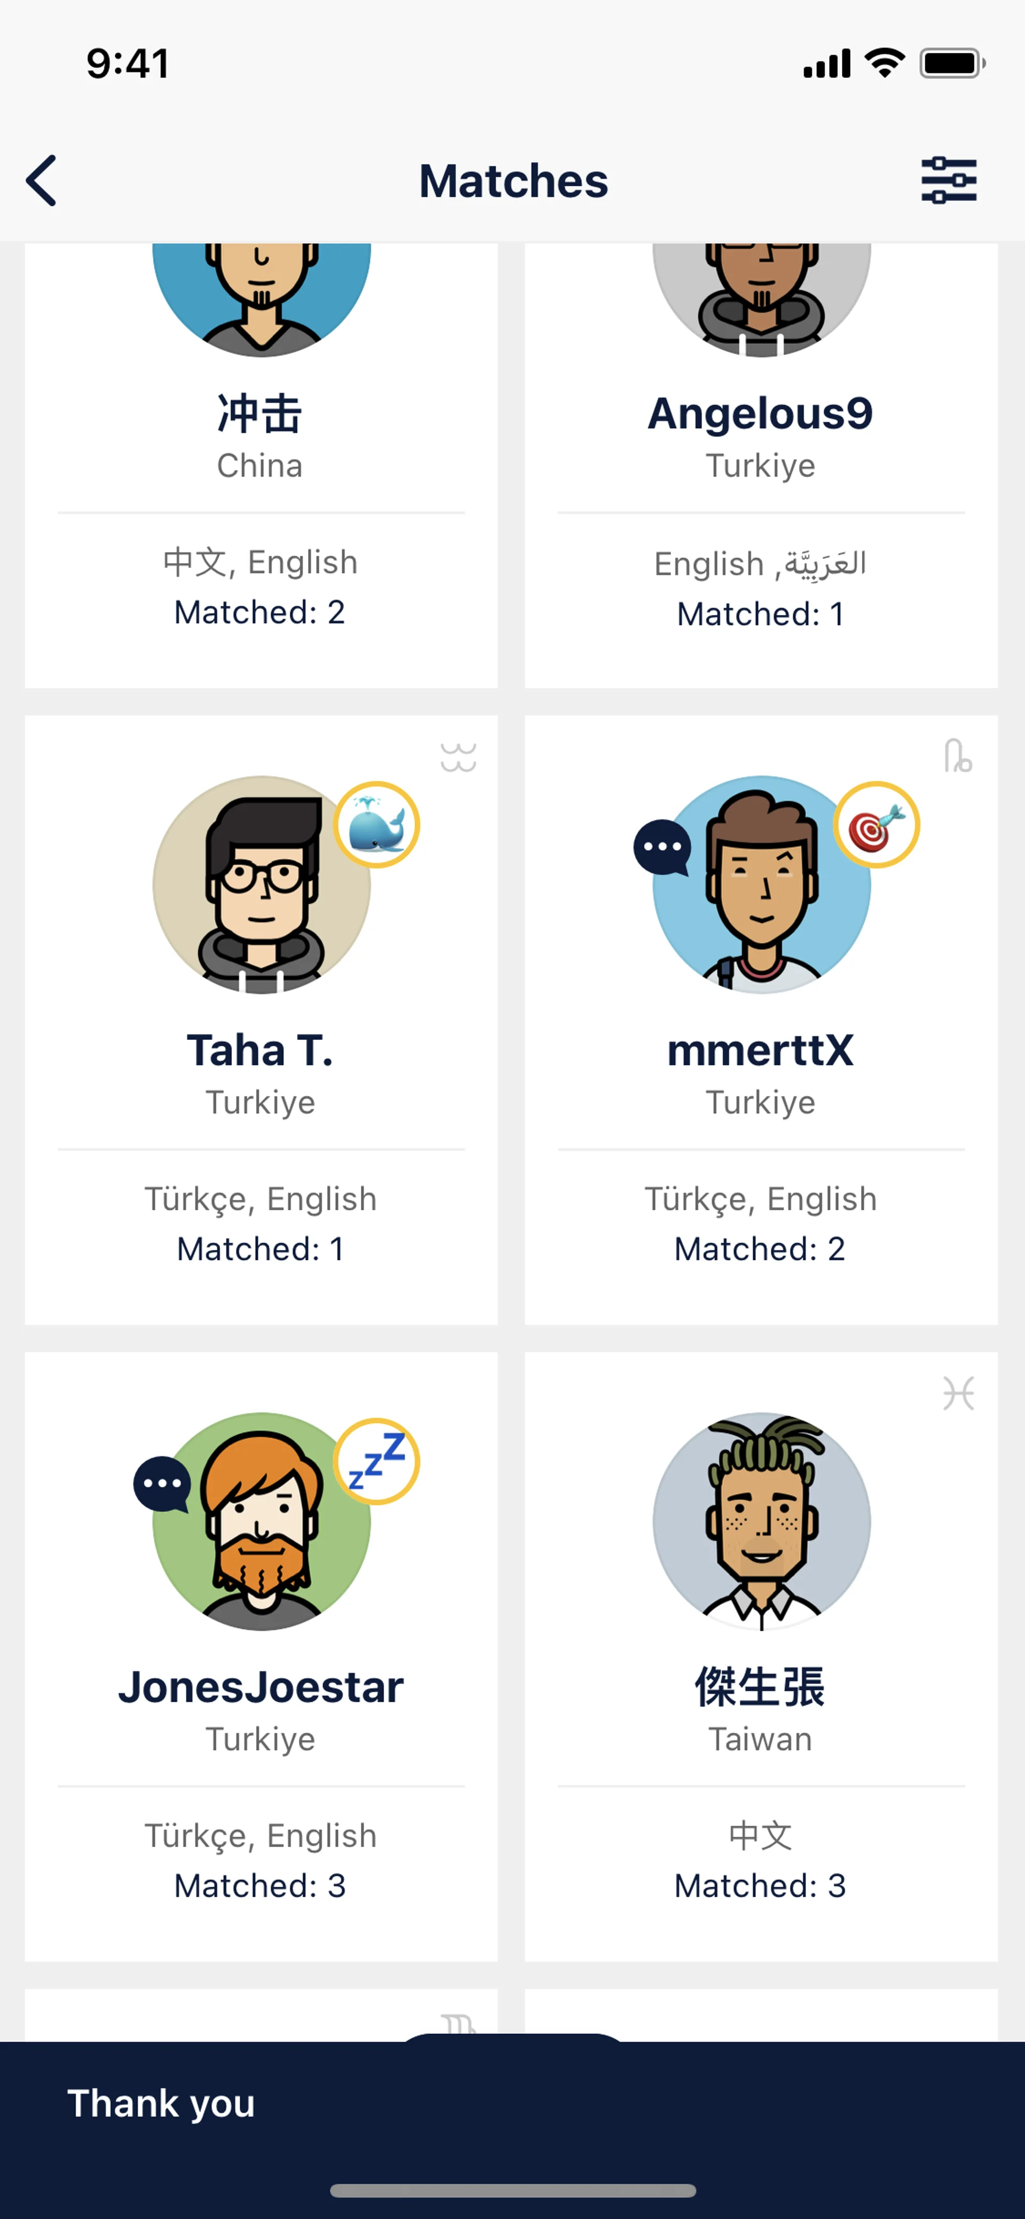1025x2219 pixels.
Task: Open the filter settings icon
Action: pos(948,180)
